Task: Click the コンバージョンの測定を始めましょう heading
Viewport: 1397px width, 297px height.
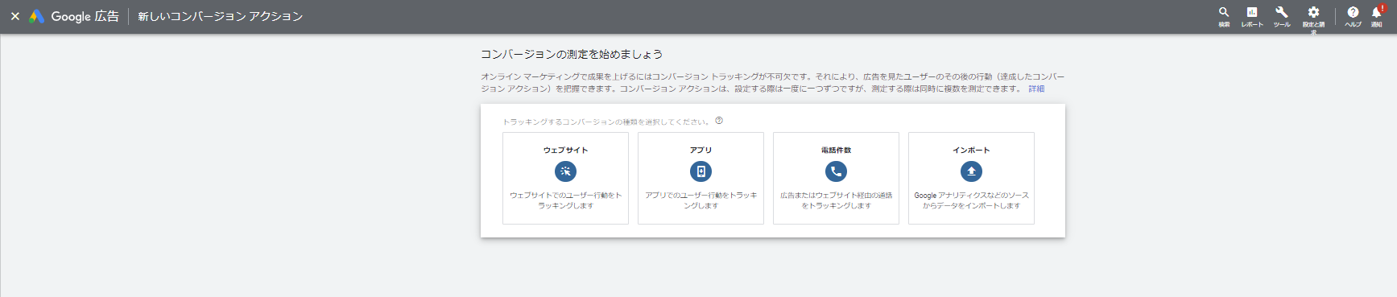Action: 572,54
